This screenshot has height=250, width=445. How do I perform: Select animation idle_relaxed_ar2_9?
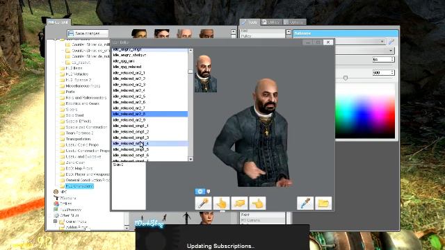point(150,120)
